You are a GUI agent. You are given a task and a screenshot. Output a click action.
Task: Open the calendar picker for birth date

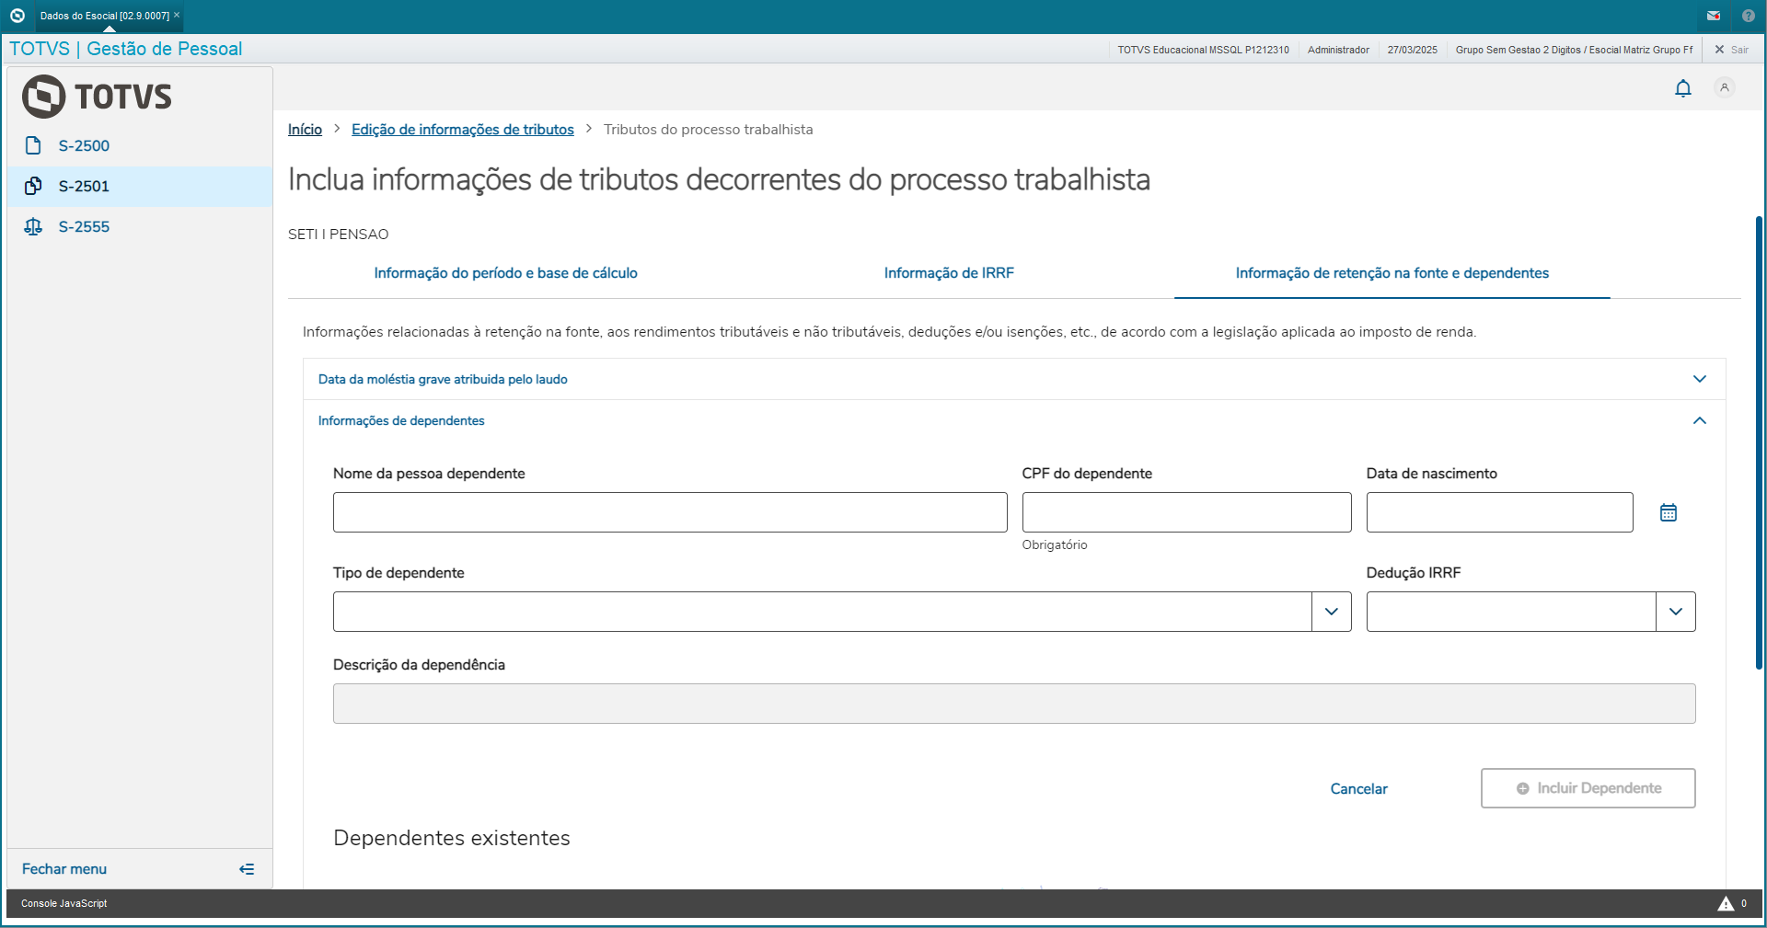pyautogui.click(x=1668, y=513)
